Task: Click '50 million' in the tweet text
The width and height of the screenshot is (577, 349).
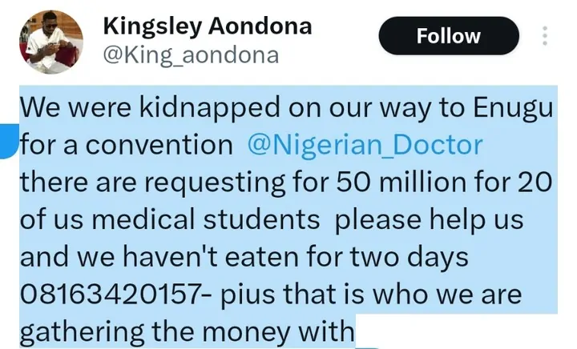Action: tap(377, 183)
